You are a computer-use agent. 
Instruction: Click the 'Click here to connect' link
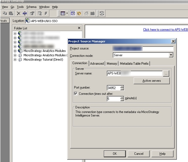[x=166, y=30]
